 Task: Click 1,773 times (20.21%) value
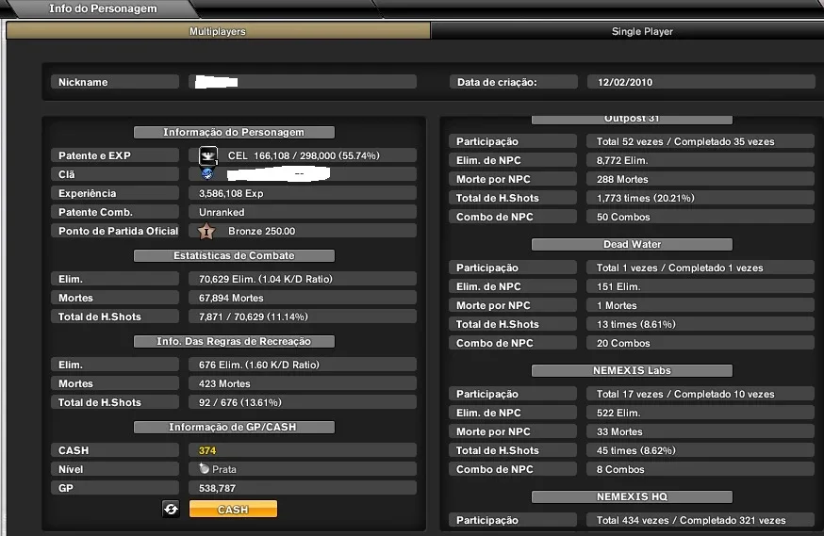tap(645, 199)
